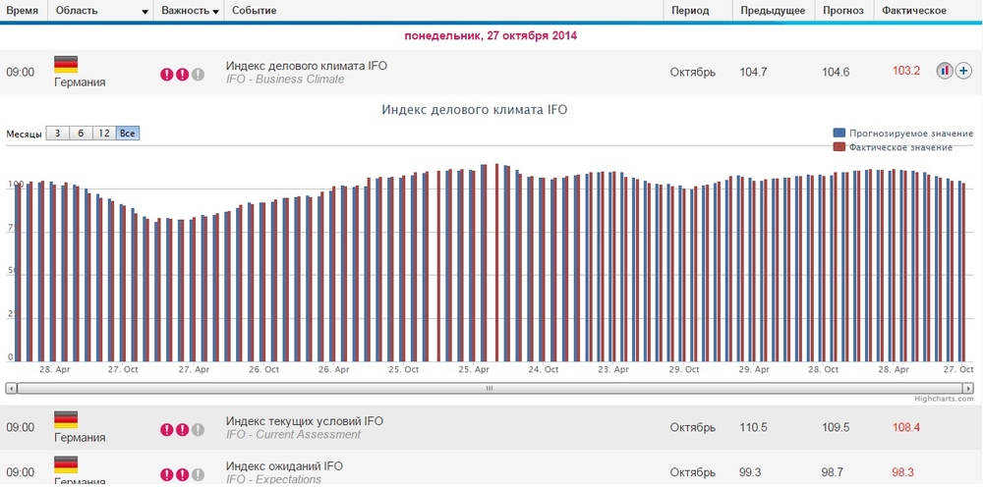Click Событие column header
The image size is (983, 488).
pyautogui.click(x=254, y=11)
